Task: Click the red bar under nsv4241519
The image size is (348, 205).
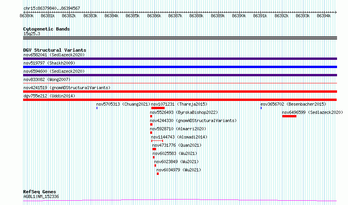Action: pos(180,92)
